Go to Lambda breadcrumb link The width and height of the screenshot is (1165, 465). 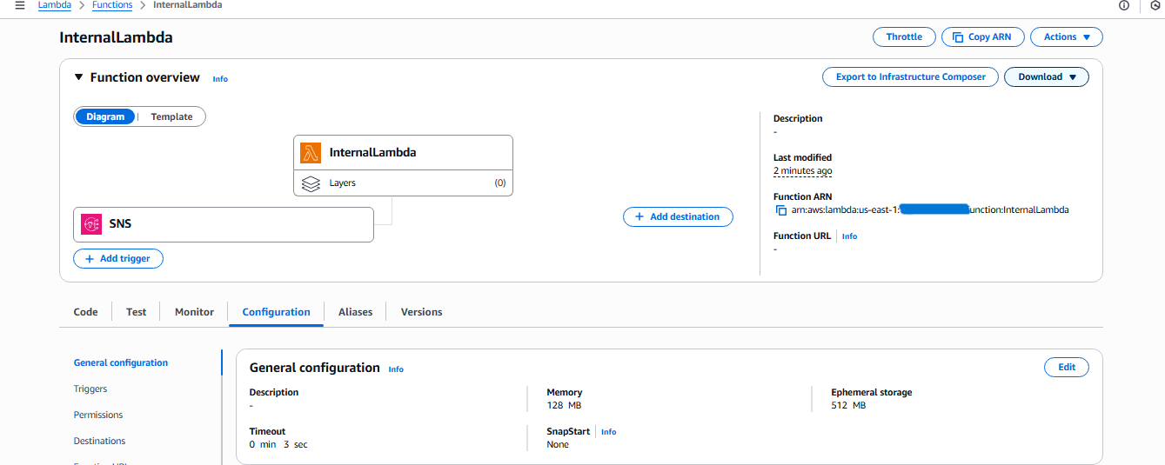[x=55, y=5]
